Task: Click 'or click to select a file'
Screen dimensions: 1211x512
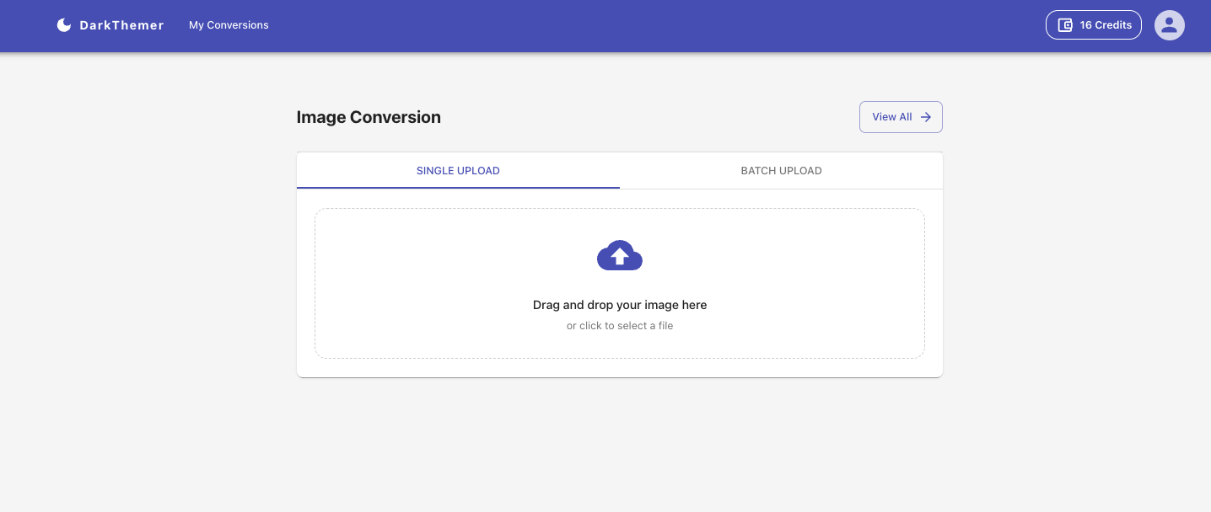Action: pos(620,326)
